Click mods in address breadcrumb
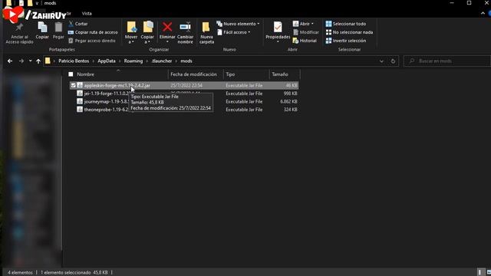The width and height of the screenshot is (491, 276). coord(186,61)
